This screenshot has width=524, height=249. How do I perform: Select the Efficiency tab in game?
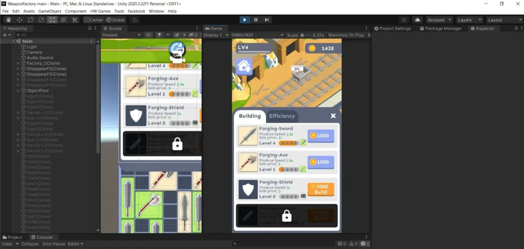pyautogui.click(x=282, y=116)
